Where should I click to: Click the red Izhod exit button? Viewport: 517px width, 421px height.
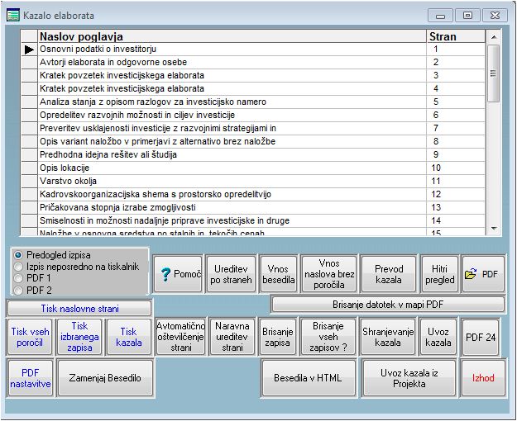coord(483,378)
